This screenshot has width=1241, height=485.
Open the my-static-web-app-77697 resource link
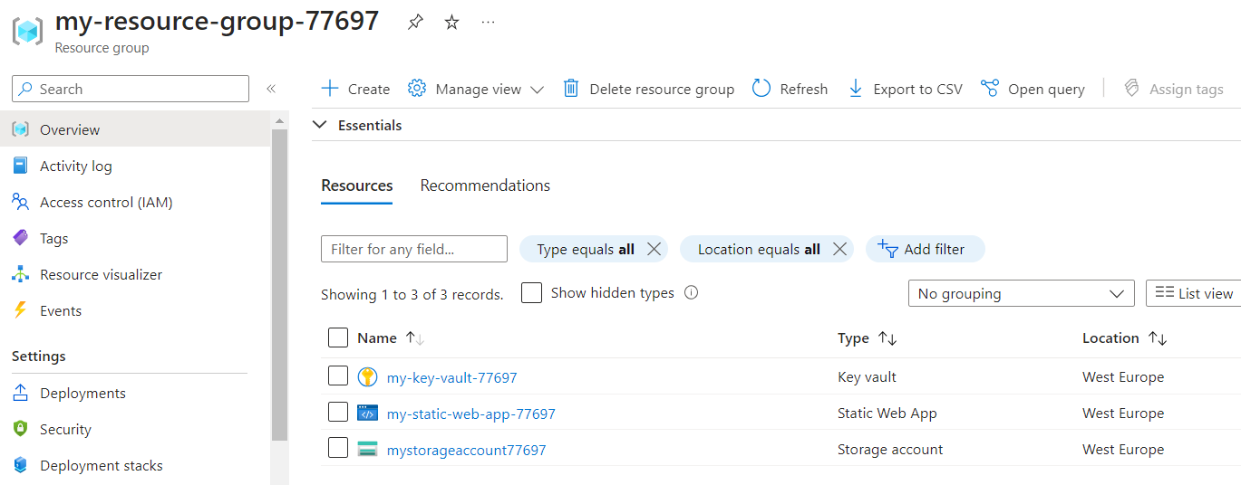(470, 414)
